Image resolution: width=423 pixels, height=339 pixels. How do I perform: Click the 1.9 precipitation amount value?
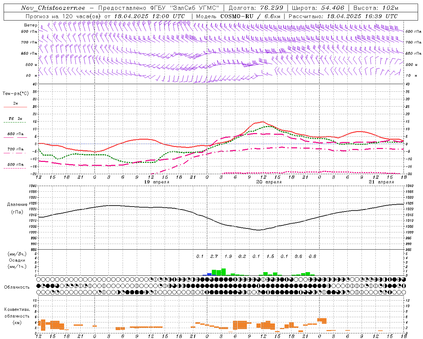coord(228,256)
